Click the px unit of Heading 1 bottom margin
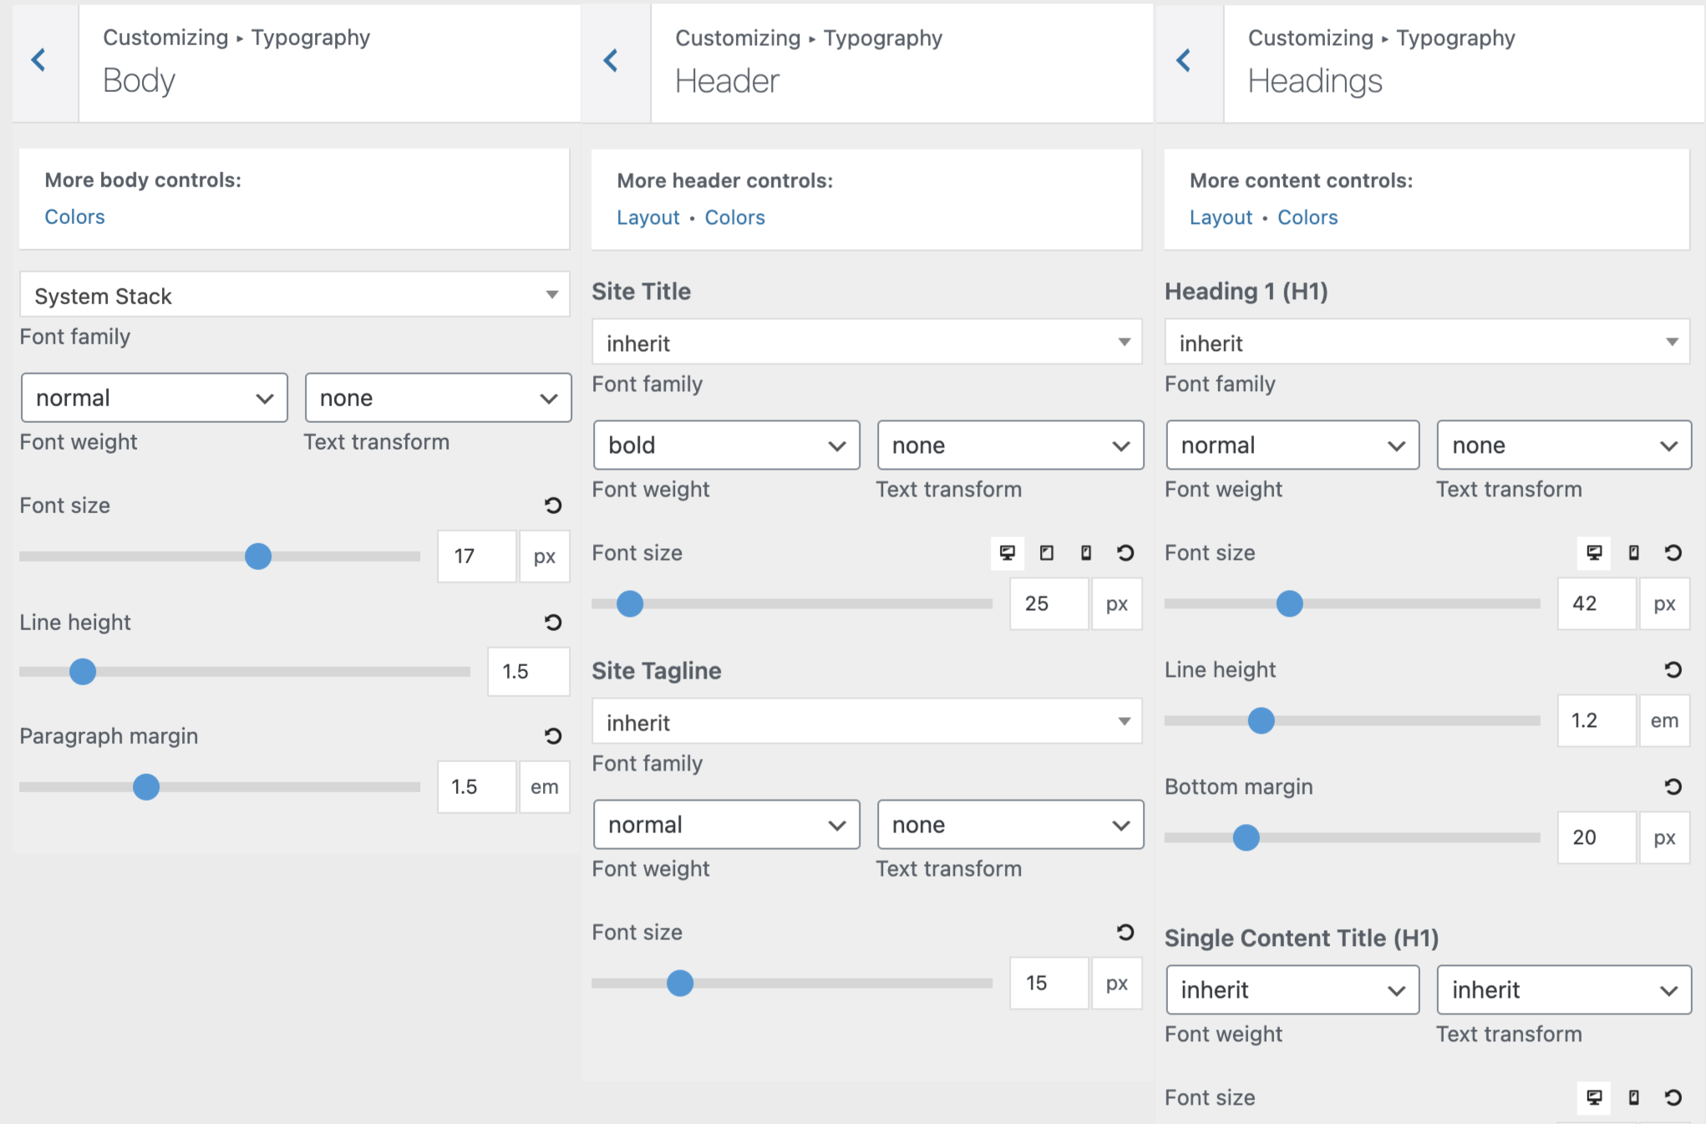 click(x=1665, y=838)
